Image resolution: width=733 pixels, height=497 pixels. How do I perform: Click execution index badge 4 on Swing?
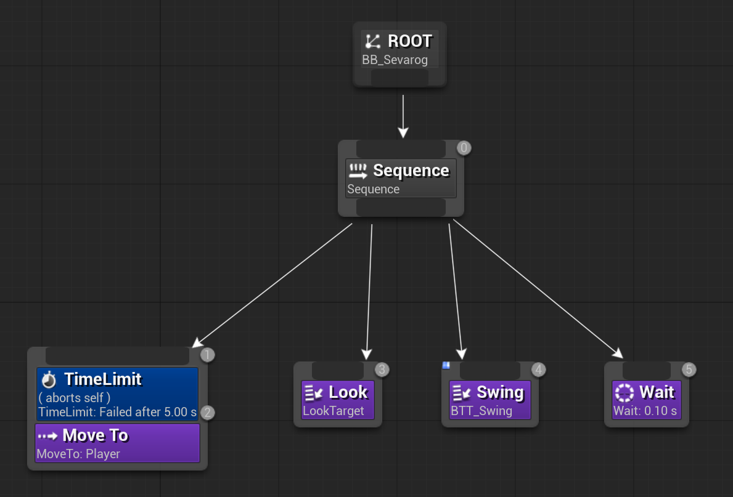pos(539,370)
